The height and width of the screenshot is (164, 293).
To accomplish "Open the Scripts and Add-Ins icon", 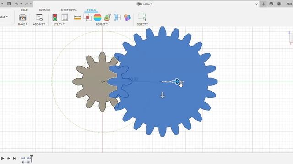I will pyautogui.click(x=39, y=17).
